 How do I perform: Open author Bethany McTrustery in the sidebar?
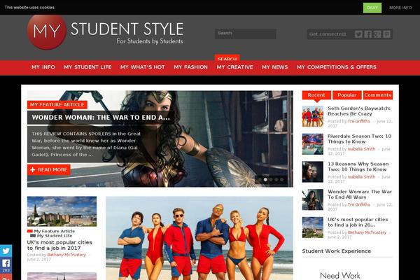367,232
